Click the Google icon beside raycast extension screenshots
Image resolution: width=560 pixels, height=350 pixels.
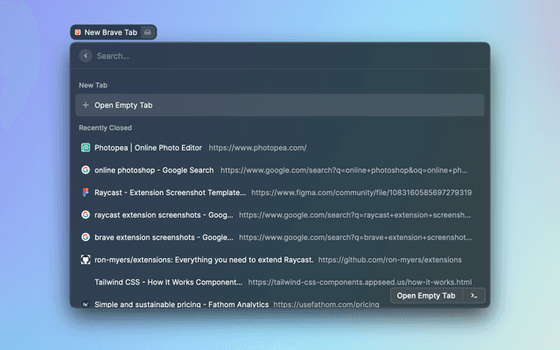coord(86,214)
